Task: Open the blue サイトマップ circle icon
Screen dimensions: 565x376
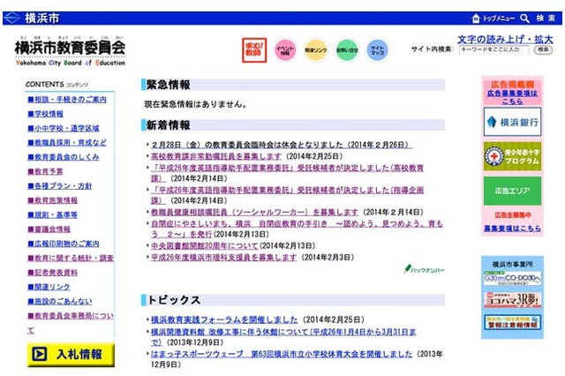Action: point(377,50)
